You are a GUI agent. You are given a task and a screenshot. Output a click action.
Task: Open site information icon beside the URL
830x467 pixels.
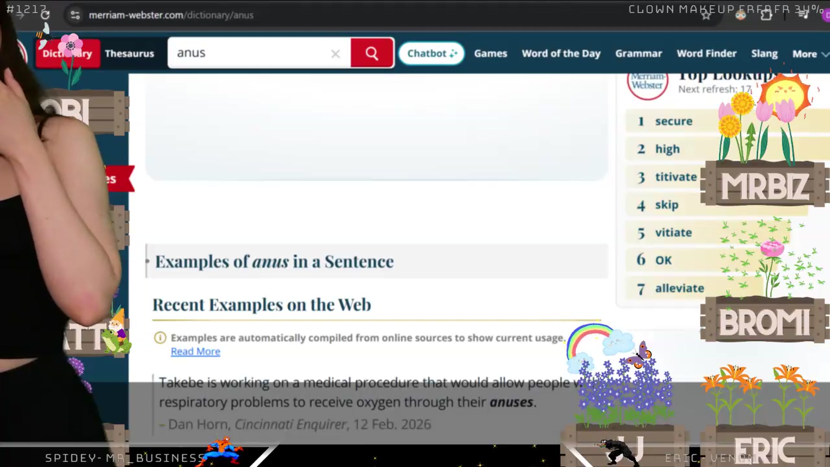[x=75, y=15]
